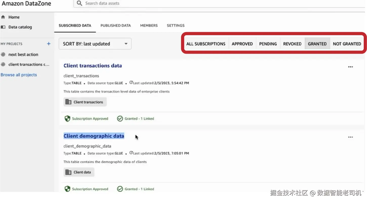Open Client demographic data asset title

tap(94, 136)
